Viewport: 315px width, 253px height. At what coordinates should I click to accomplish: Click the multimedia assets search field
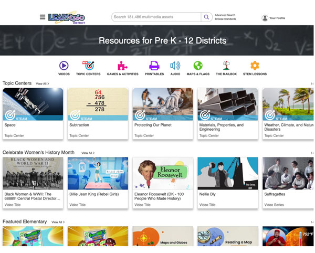[156, 17]
